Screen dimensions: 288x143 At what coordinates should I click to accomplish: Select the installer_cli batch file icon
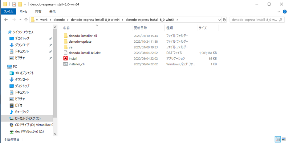click(x=65, y=64)
